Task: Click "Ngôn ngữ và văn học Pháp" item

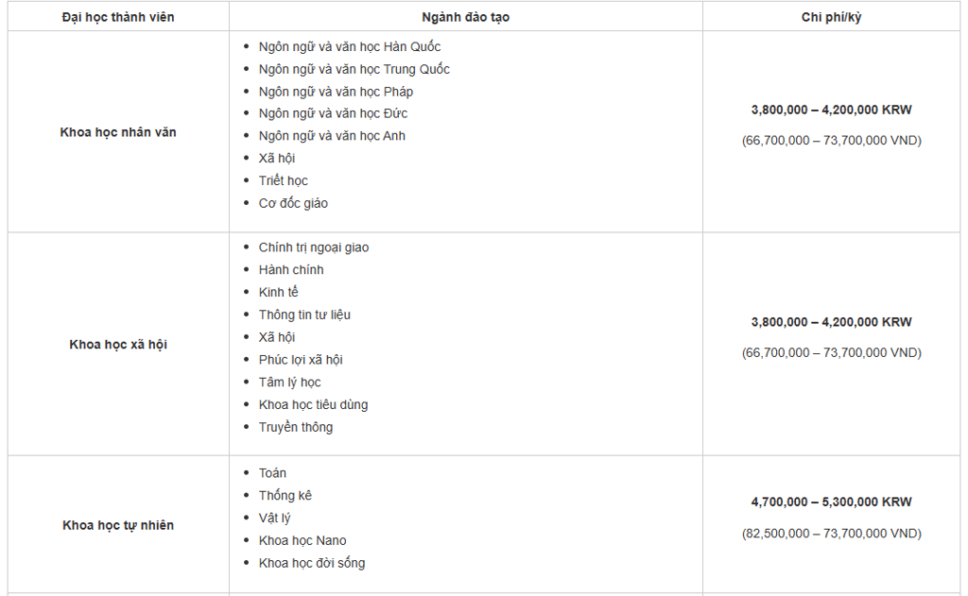Action: 336,92
